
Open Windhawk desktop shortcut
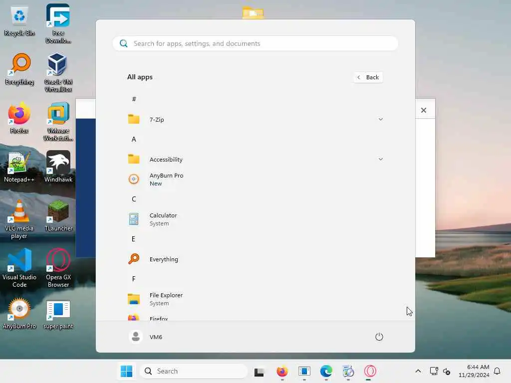58,167
